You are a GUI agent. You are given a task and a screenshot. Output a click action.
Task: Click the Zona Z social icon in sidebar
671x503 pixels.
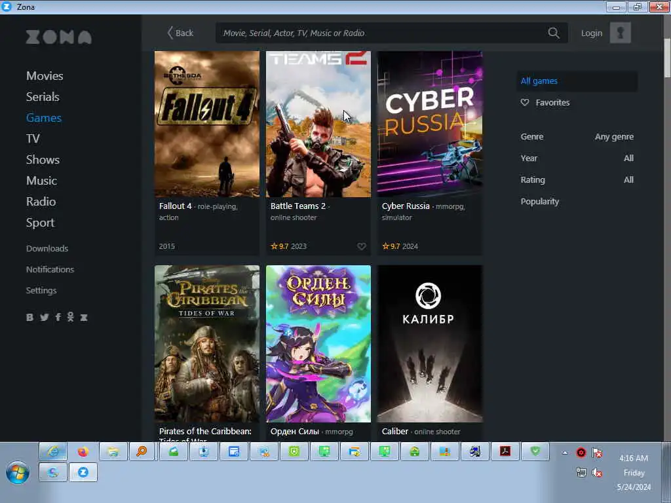[x=84, y=318]
